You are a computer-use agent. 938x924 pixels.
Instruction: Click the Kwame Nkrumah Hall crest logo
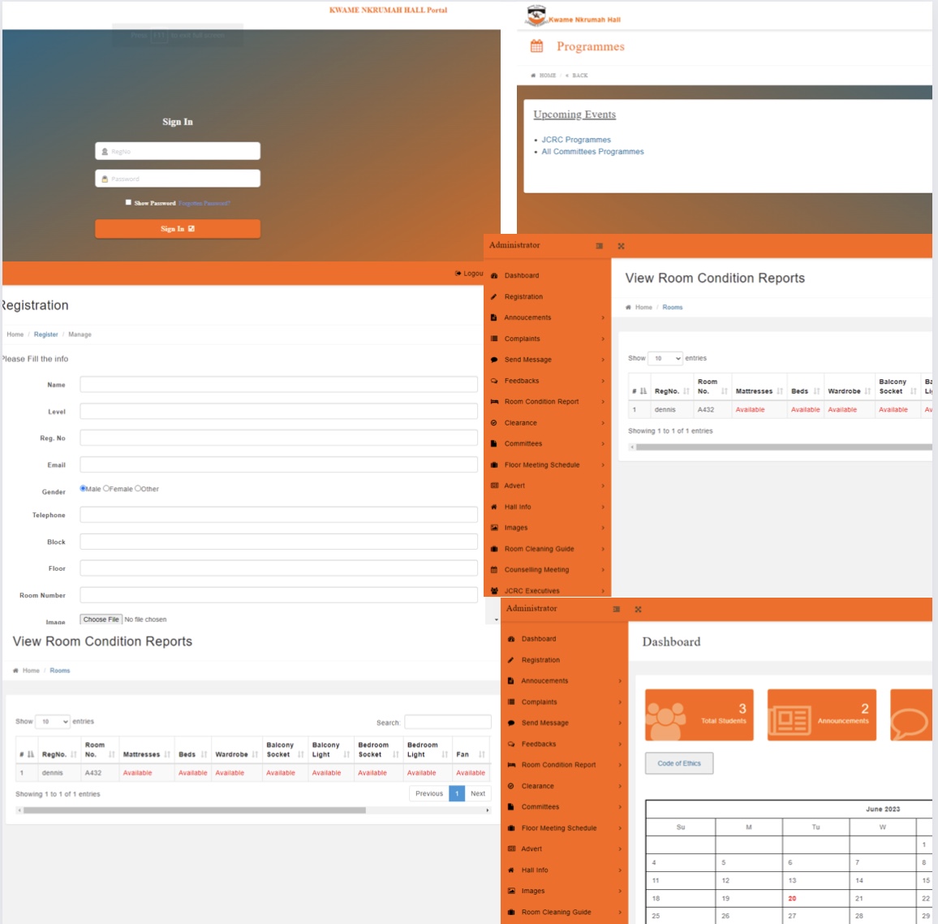(536, 15)
